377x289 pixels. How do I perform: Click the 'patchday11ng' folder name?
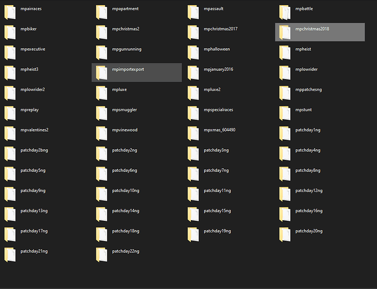click(217, 191)
